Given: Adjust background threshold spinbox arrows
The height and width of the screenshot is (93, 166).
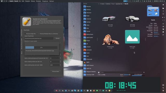Looking at the screenshot, I should click(x=60, y=58).
